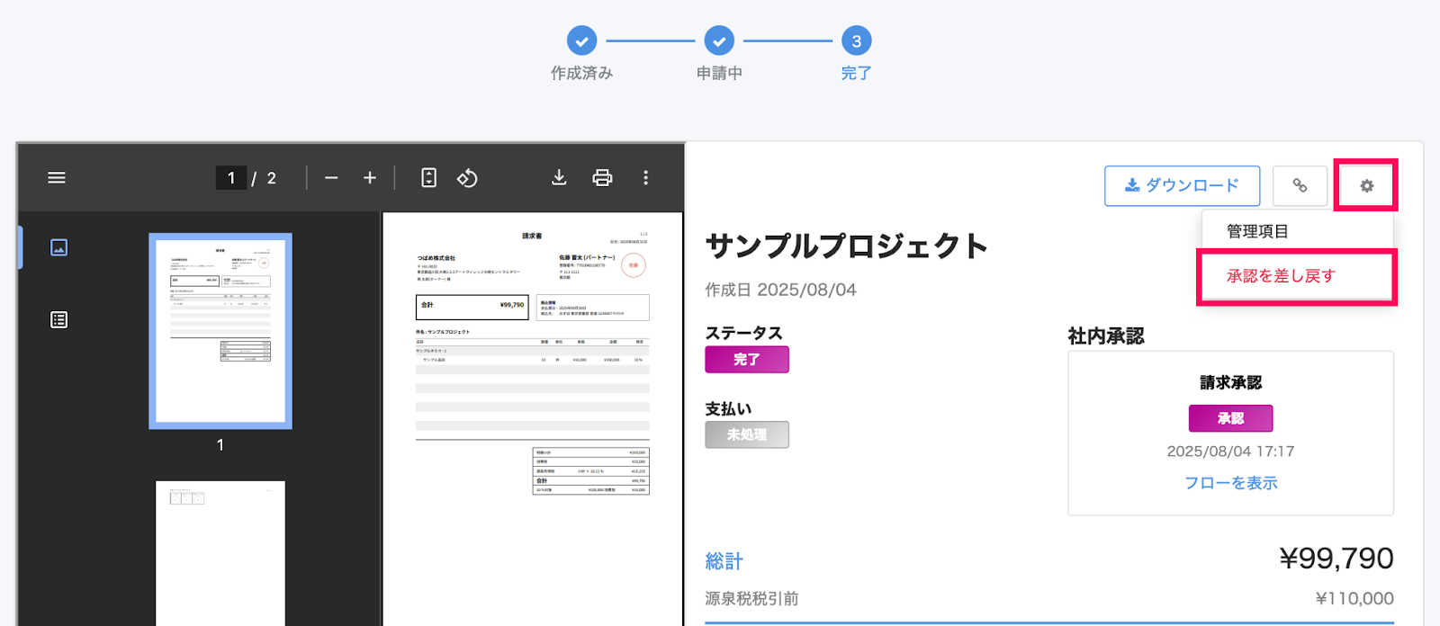Screen dimensions: 1440x626
Task: Download the PDF from viewer toolbar icon
Action: tap(559, 178)
